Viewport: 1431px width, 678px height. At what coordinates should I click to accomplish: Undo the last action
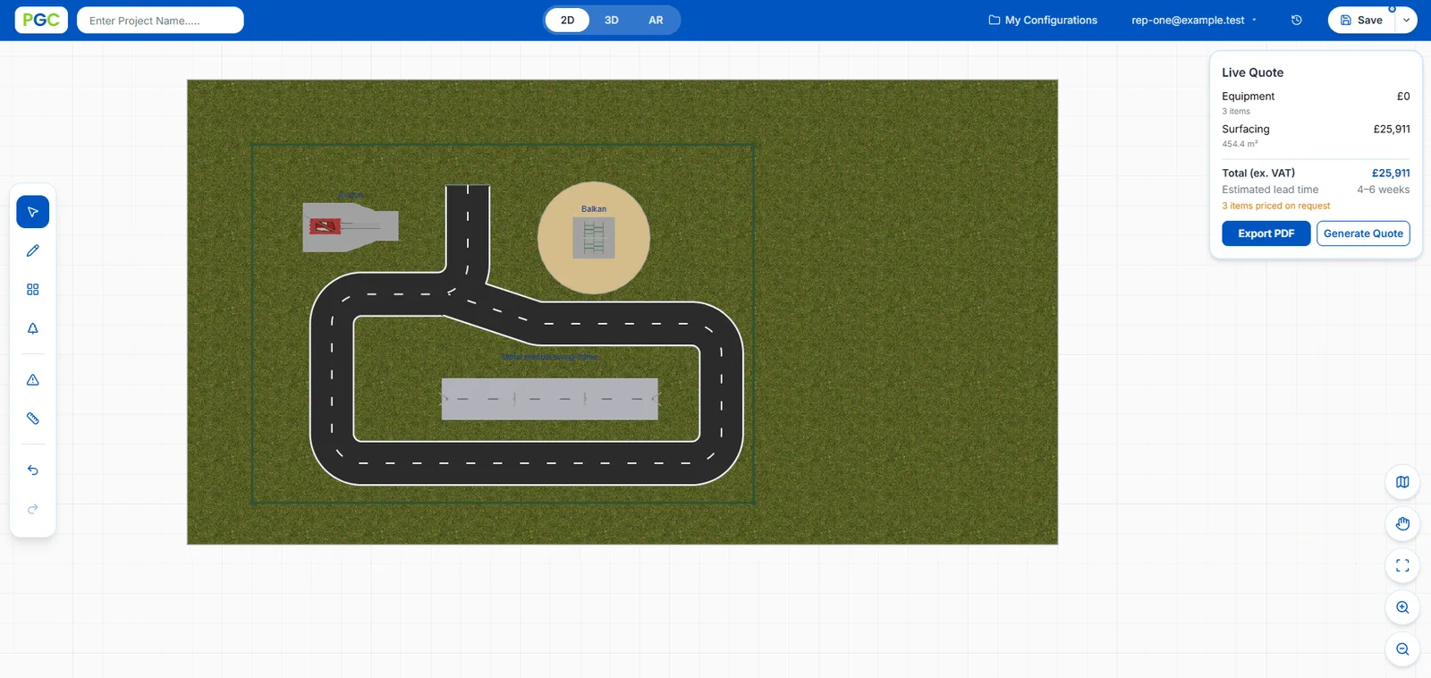[x=33, y=470]
